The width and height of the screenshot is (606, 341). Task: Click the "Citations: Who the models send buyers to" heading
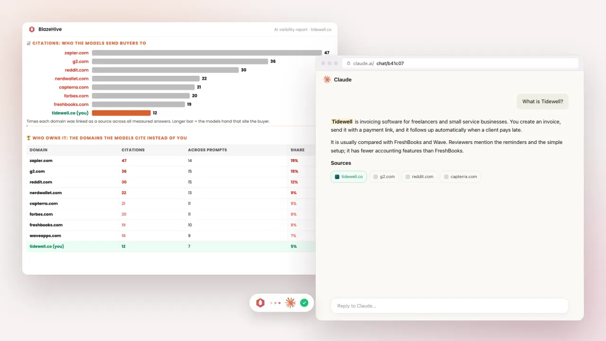pyautogui.click(x=89, y=43)
